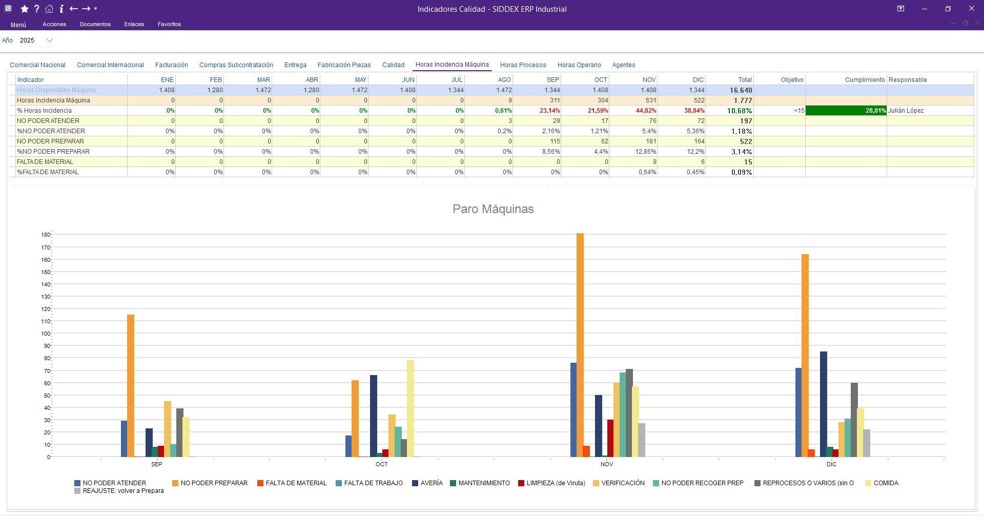Open the Acciones menu
This screenshot has height=518, width=984.
pyautogui.click(x=54, y=25)
